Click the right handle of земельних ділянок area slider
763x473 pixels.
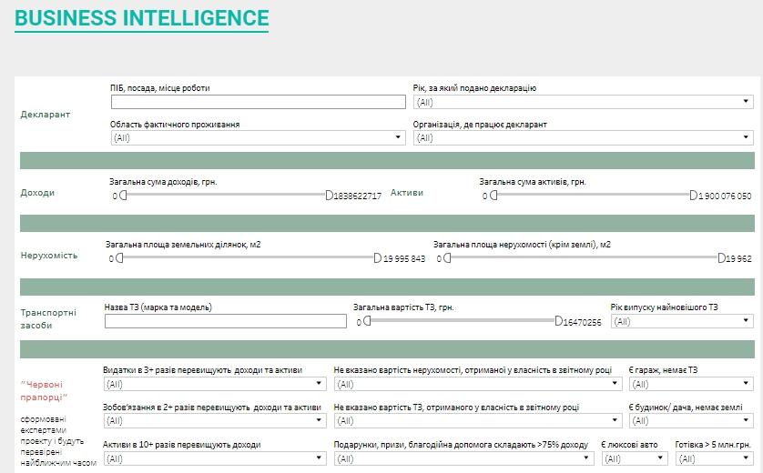click(378, 258)
